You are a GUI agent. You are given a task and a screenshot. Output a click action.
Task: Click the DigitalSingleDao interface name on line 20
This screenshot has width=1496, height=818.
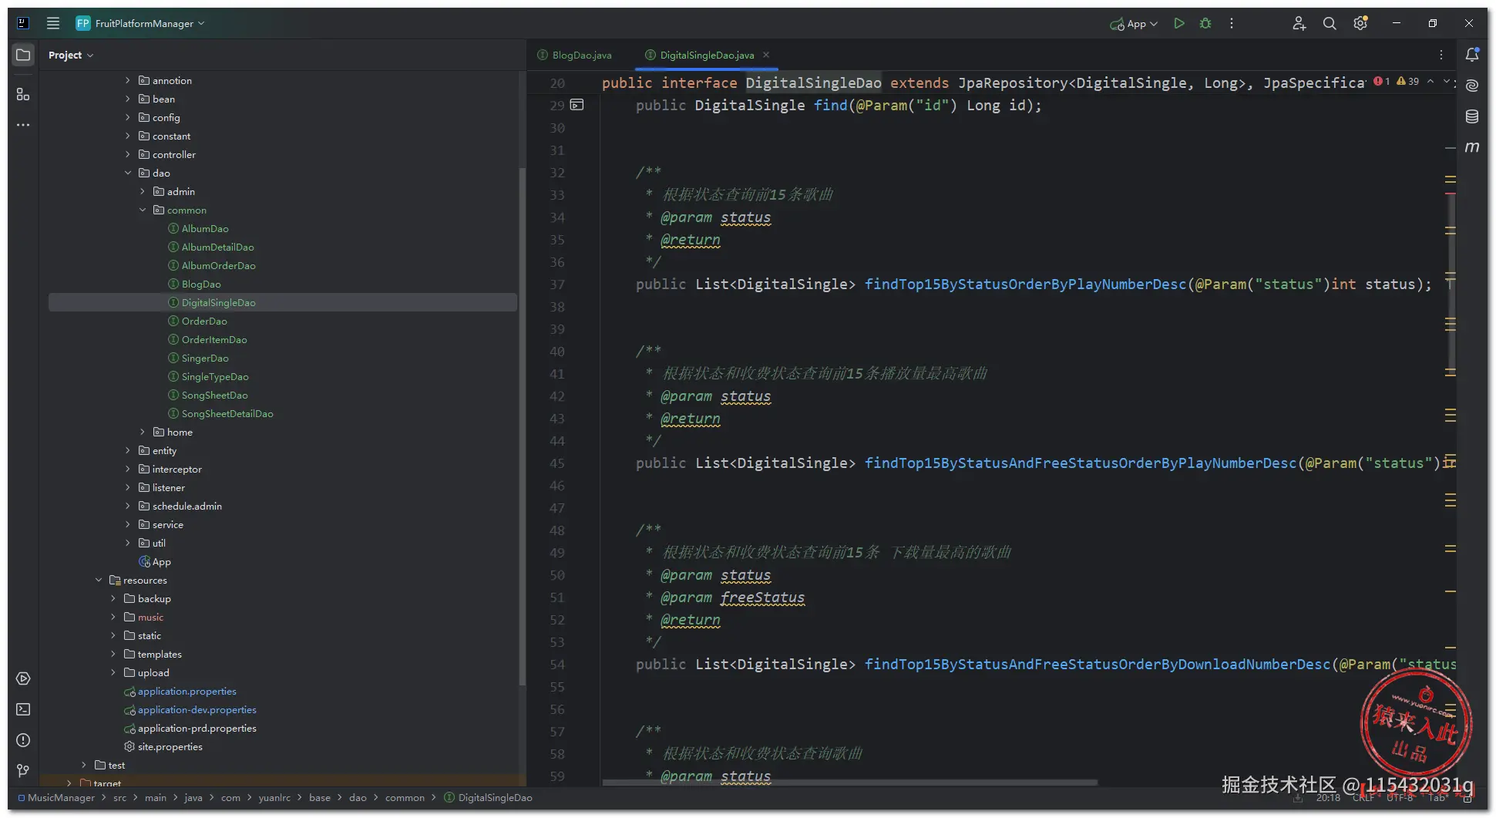[813, 82]
